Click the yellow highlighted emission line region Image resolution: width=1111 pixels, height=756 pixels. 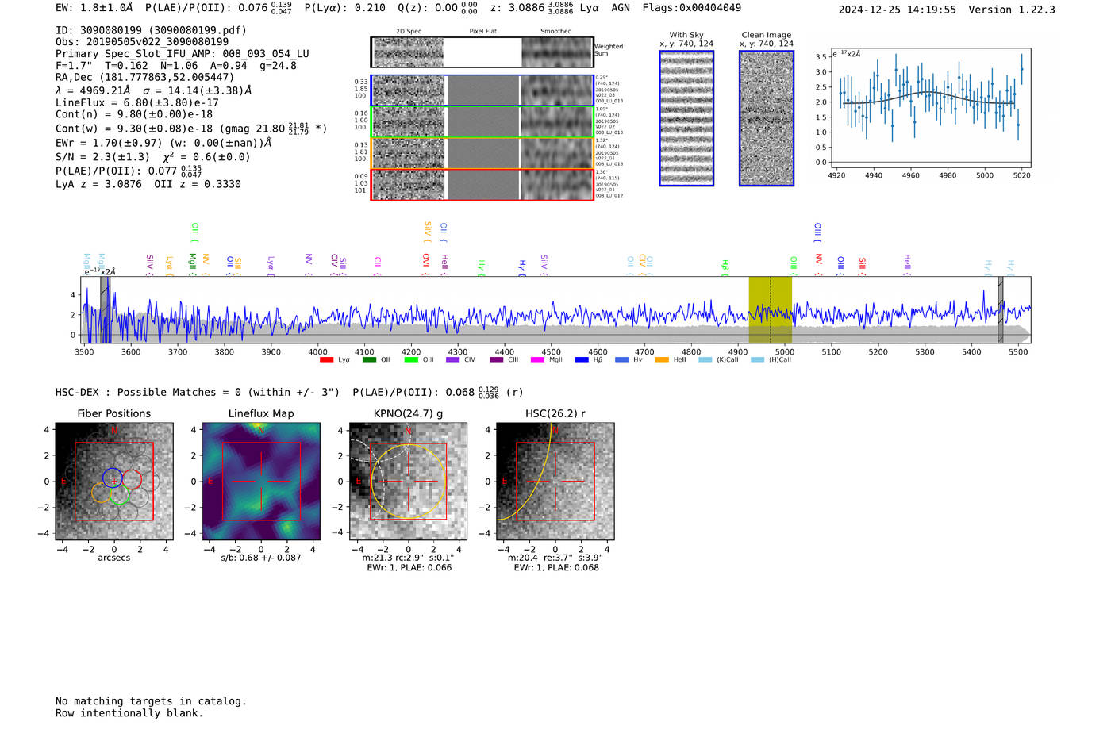770,309
